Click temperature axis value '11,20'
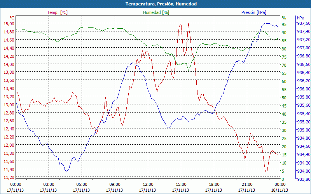This screenshot has height=194, width=311. click(9, 177)
